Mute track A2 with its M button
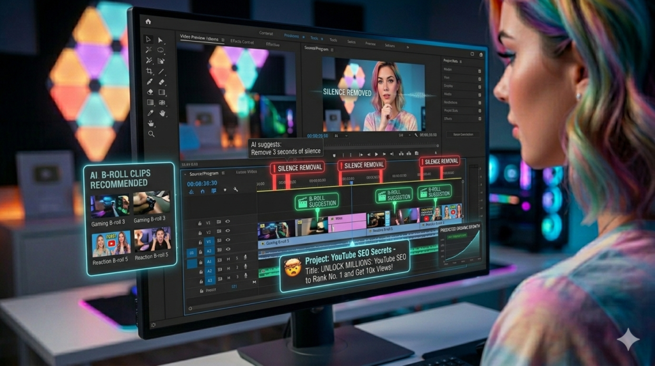655x366 pixels. pos(228,268)
